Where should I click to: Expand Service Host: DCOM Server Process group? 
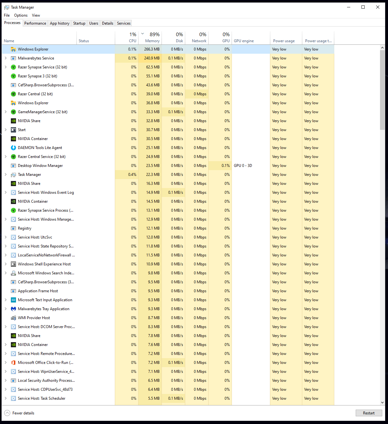pyautogui.click(x=5, y=327)
